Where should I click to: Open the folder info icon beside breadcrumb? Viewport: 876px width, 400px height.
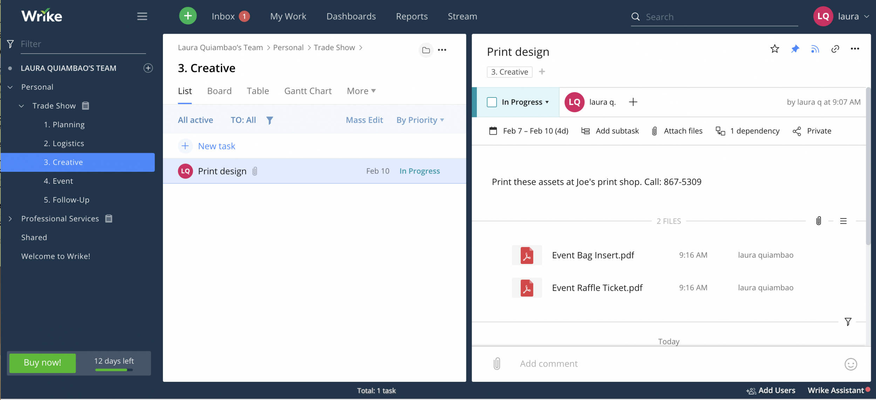tap(426, 50)
